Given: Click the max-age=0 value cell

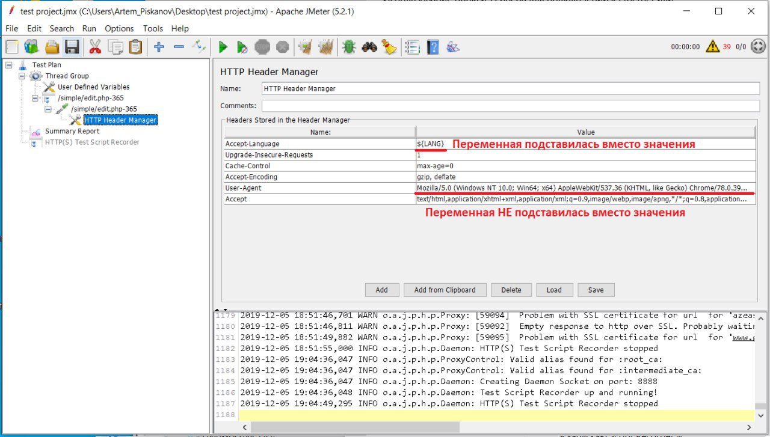Looking at the screenshot, I should [x=585, y=166].
